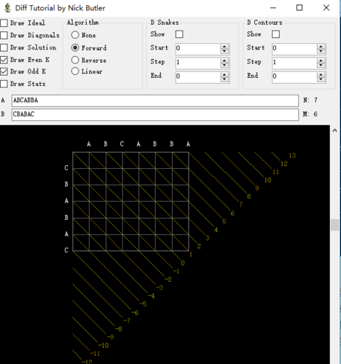Screen dimensions: 341x364
Task: Toggle the D Snakes Show checkbox
Action: pyautogui.click(x=179, y=34)
